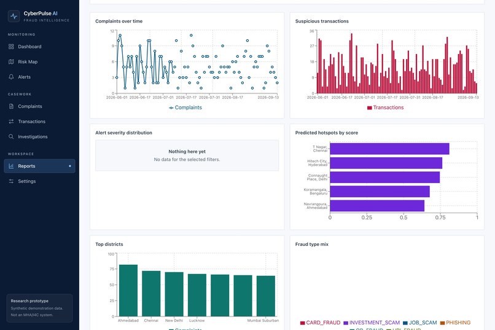Click the CASEWORK section label

[x=20, y=94]
